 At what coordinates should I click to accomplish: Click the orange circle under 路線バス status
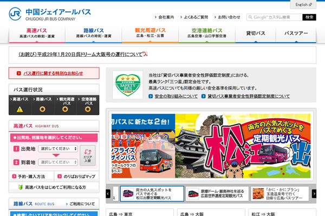pyautogui.click(x=42, y=109)
